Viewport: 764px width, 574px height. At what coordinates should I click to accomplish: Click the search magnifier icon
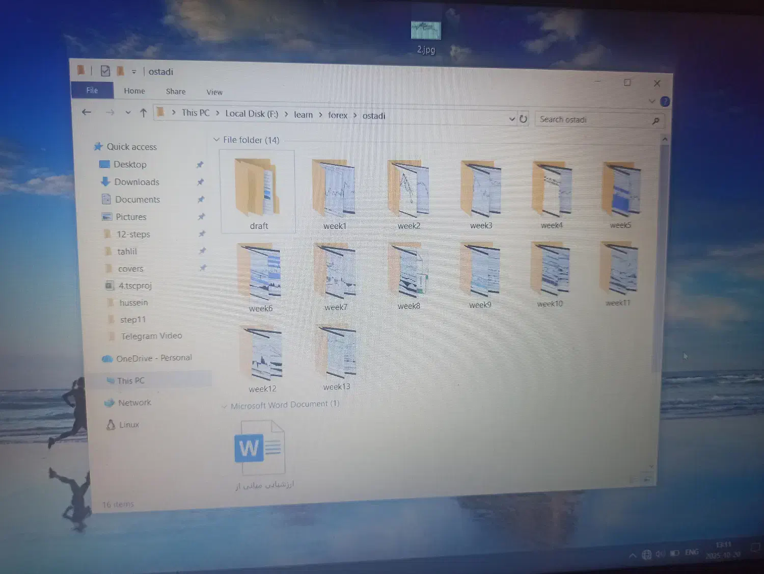(656, 121)
